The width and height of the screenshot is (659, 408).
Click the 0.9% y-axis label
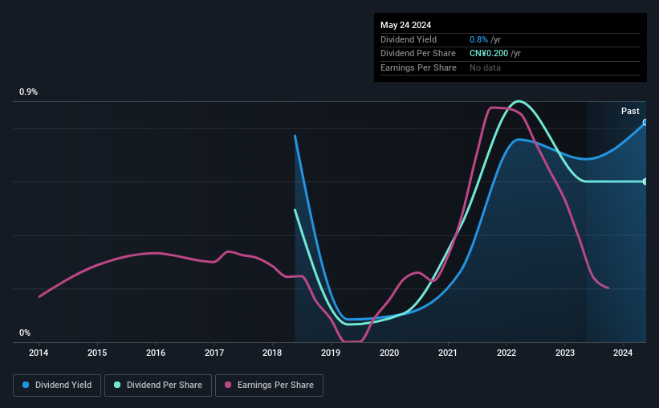coord(28,92)
